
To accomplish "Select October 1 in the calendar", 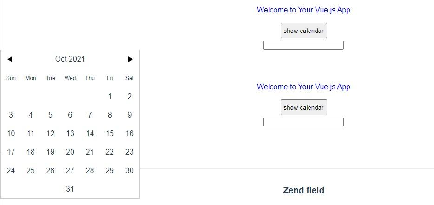I will tap(110, 97).
